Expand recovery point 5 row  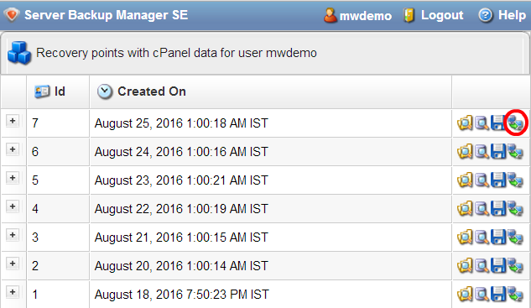[x=13, y=178]
